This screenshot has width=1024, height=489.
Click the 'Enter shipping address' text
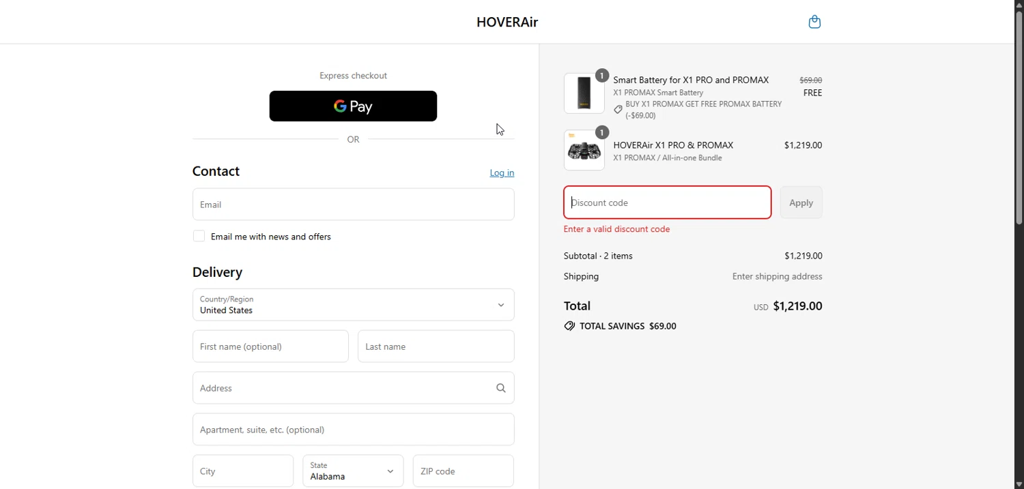777,276
